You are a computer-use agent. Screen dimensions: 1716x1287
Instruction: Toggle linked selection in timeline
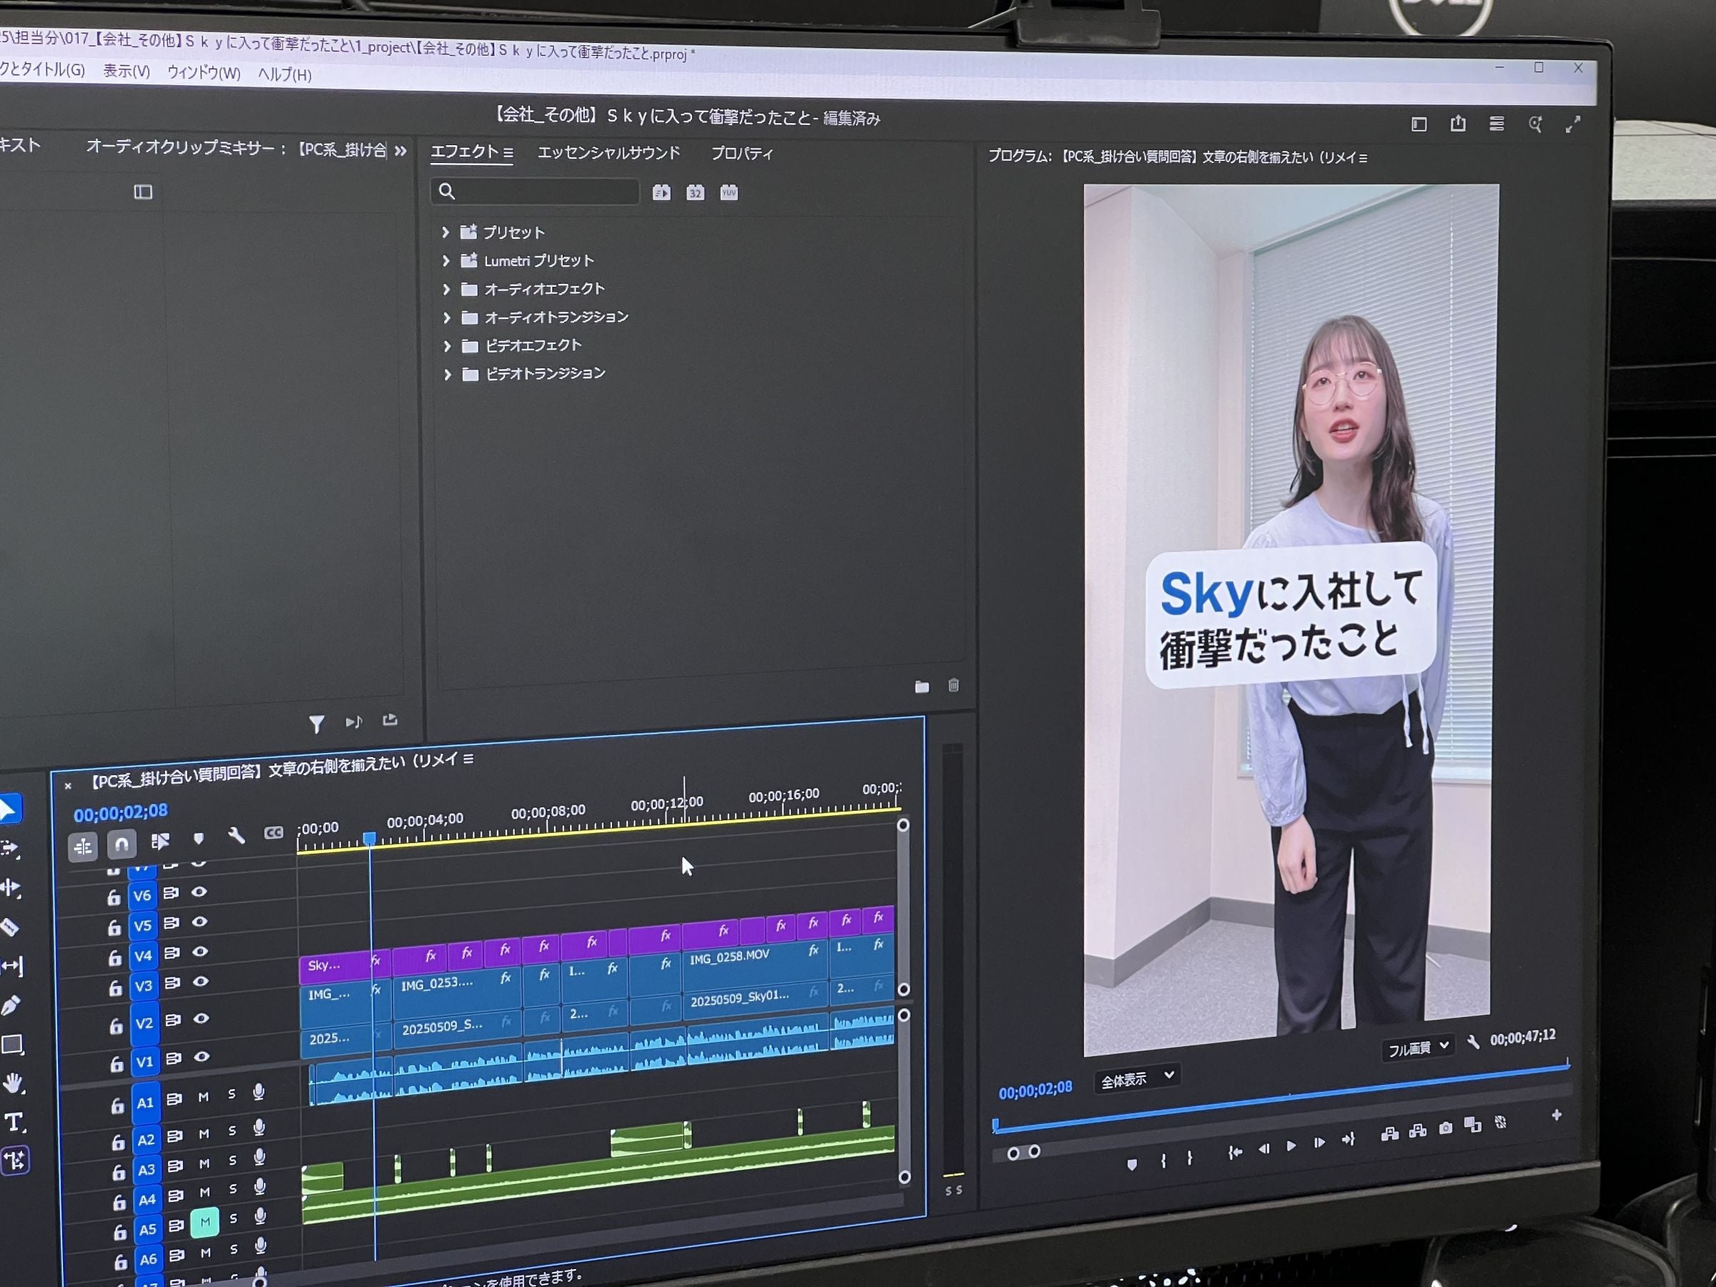coord(160,841)
